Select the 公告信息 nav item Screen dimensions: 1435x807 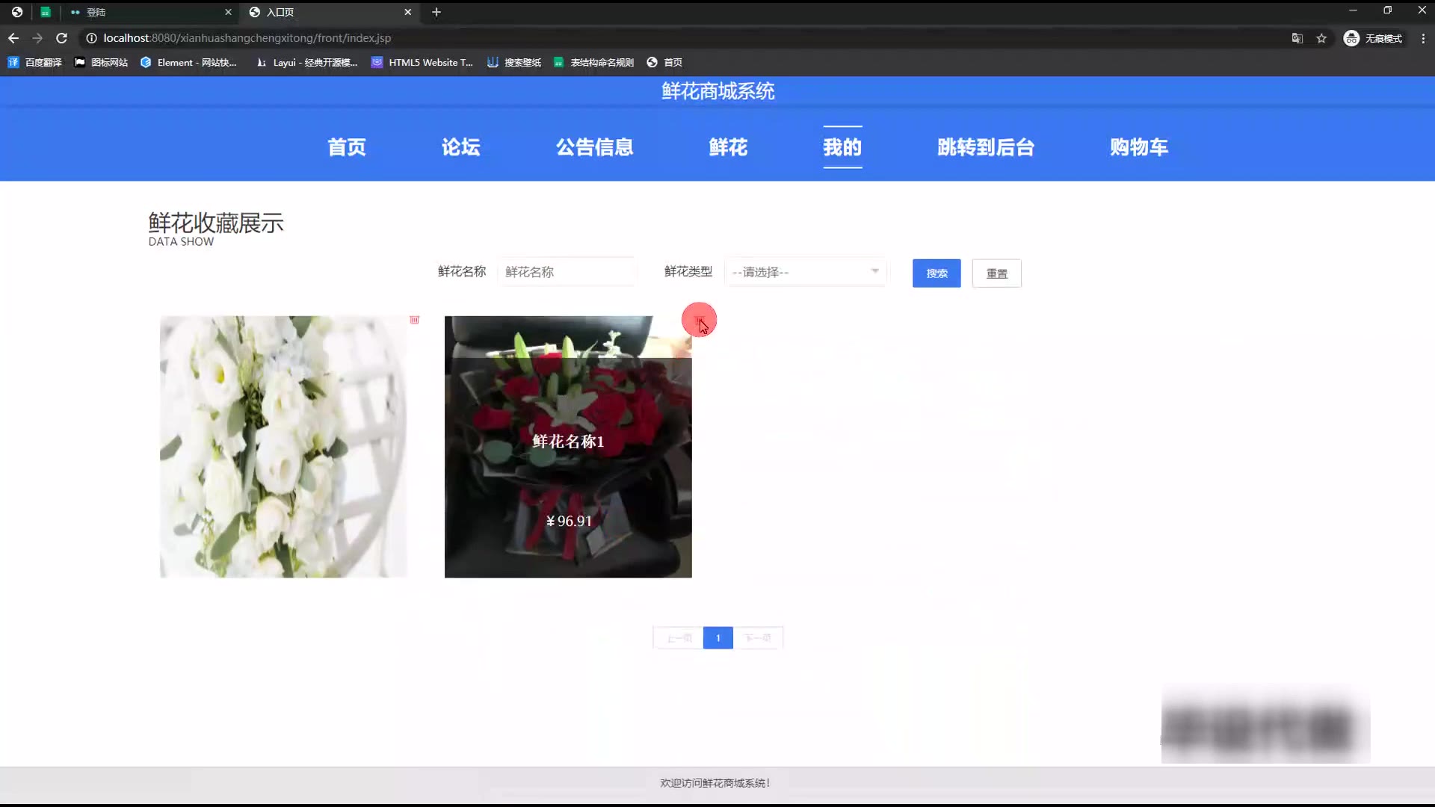(594, 147)
